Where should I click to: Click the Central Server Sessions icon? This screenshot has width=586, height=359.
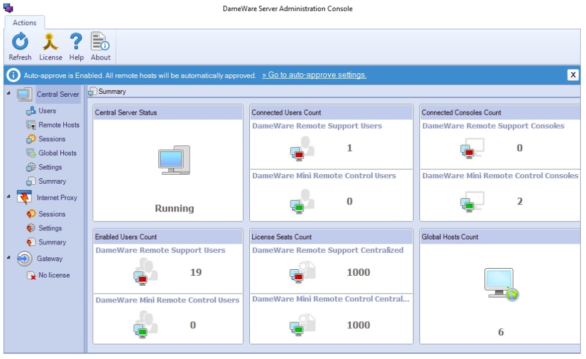[x=31, y=139]
